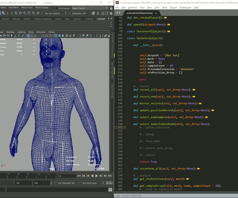Go to end of playback range

point(110,175)
